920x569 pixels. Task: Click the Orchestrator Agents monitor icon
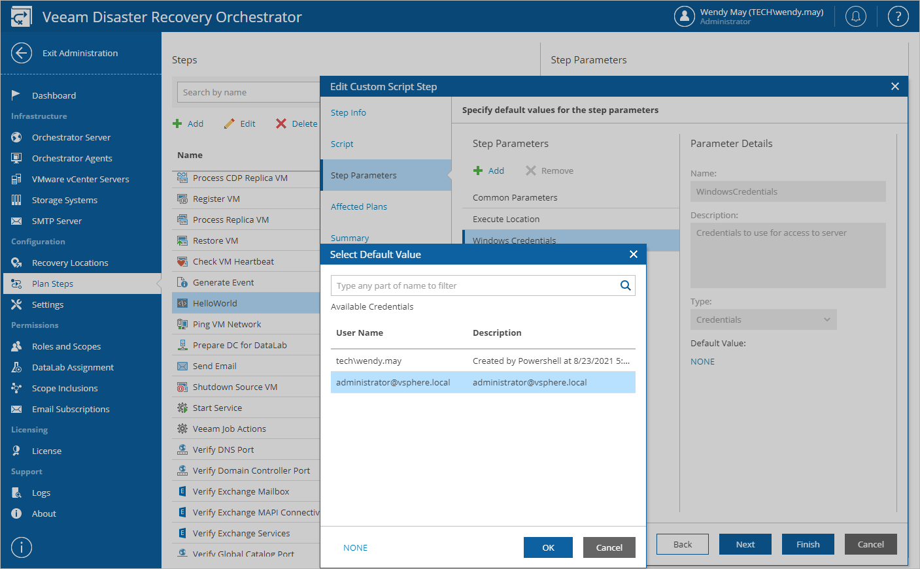tap(16, 158)
